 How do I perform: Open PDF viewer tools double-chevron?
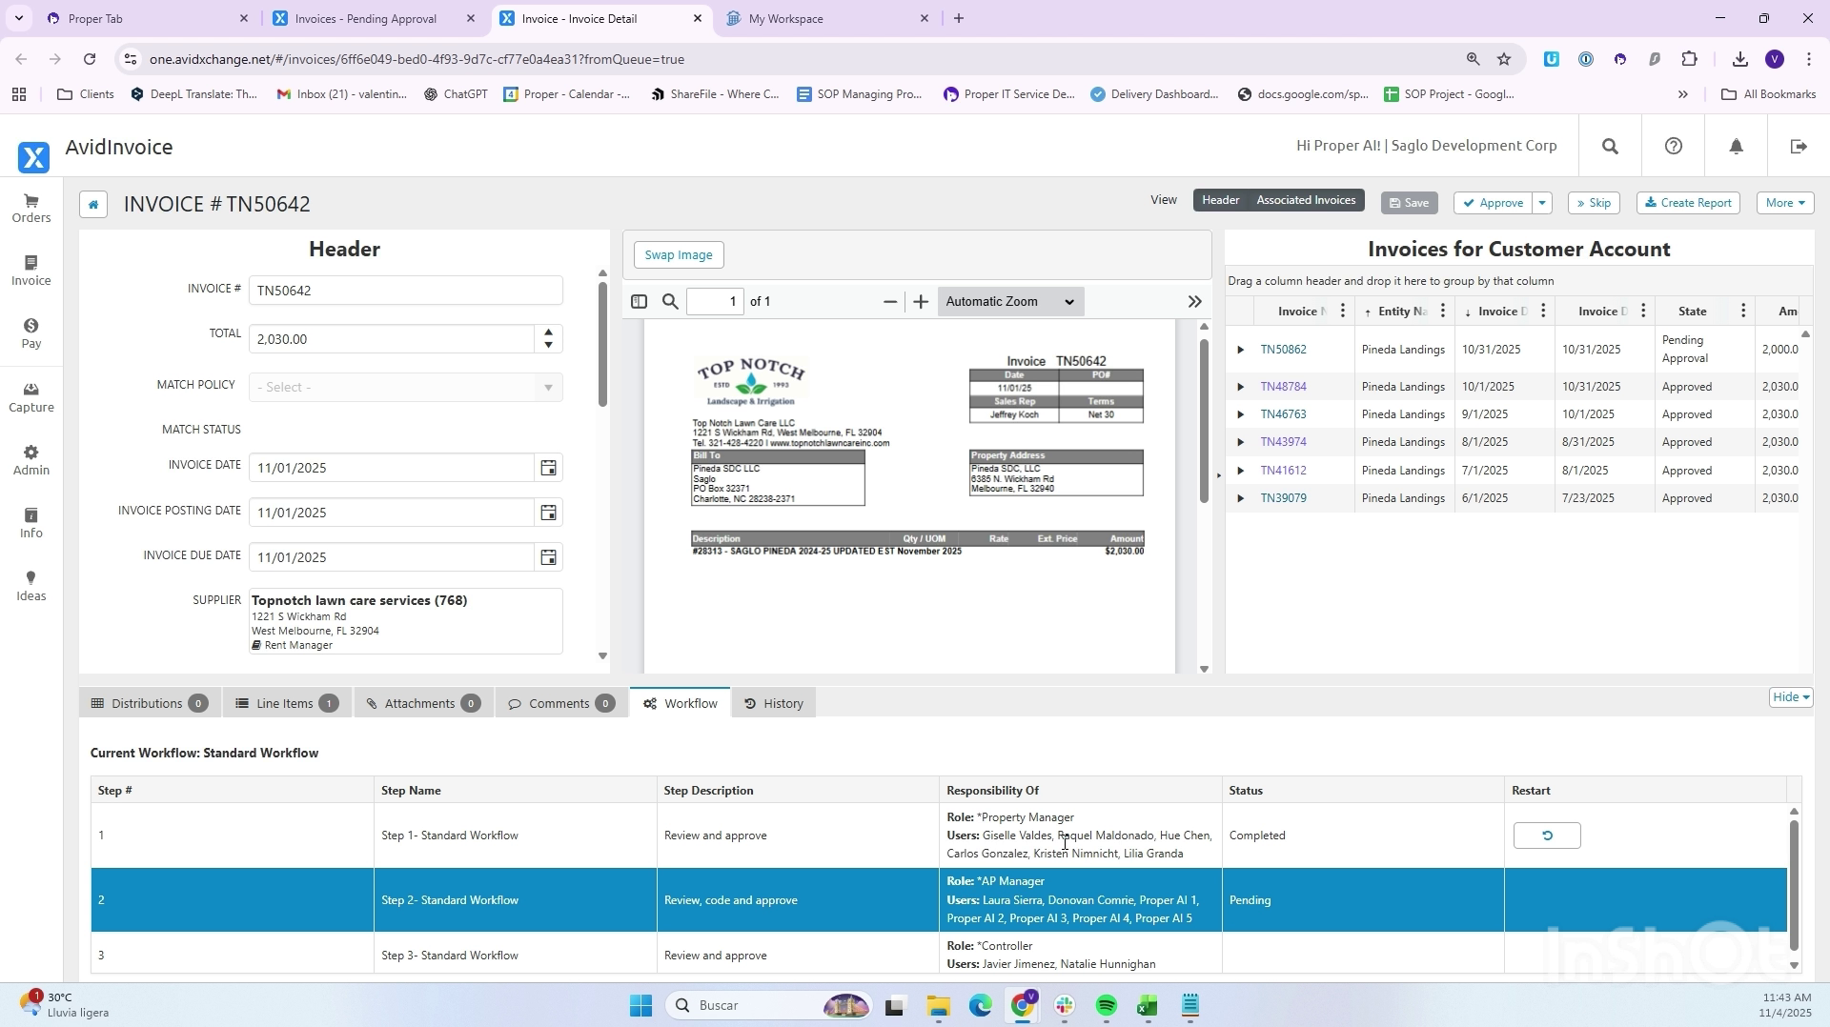(x=1194, y=302)
